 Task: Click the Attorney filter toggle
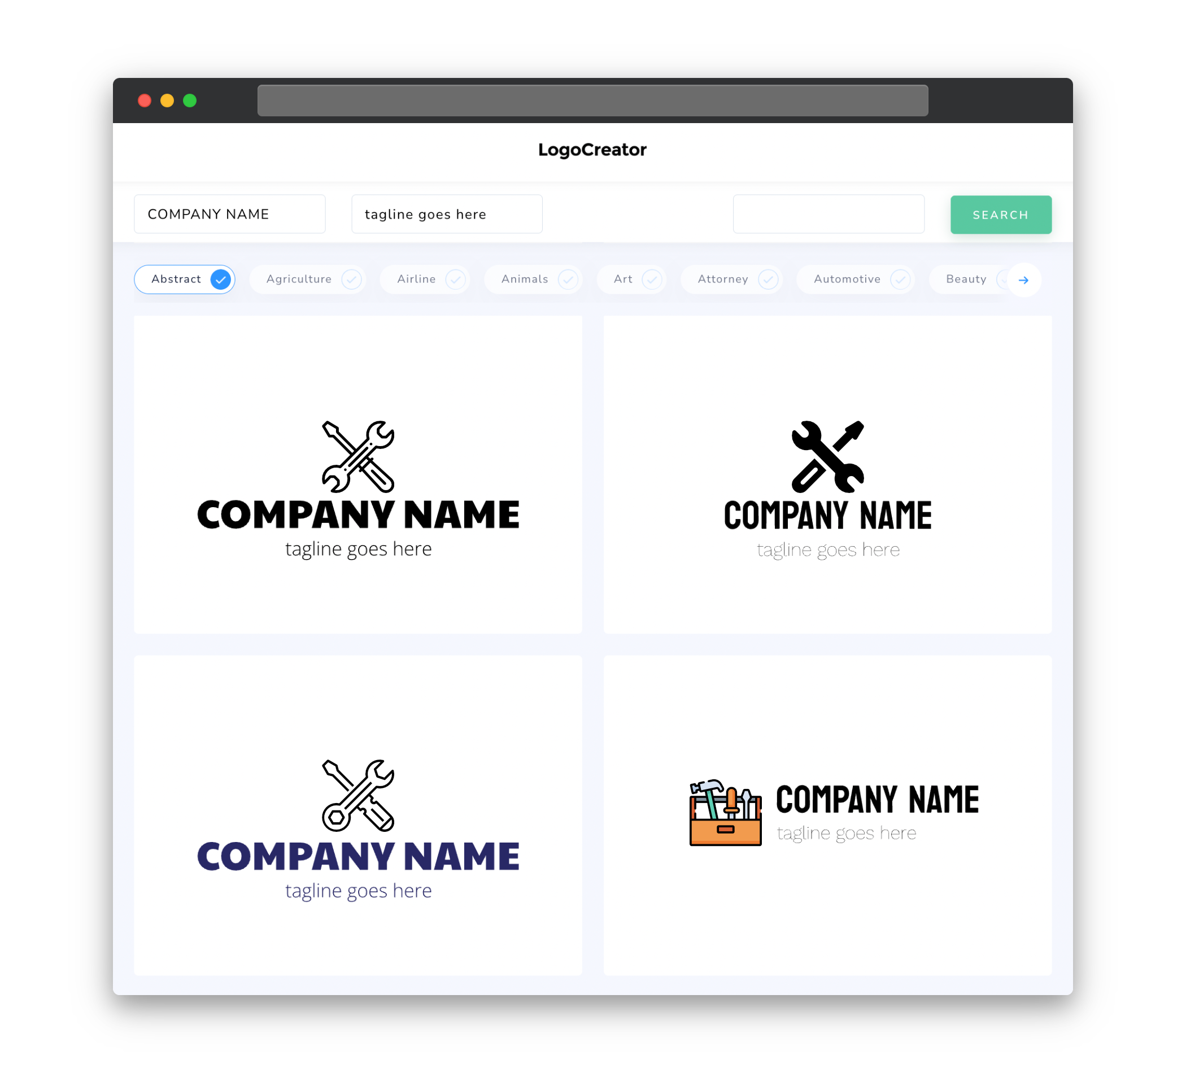click(735, 279)
